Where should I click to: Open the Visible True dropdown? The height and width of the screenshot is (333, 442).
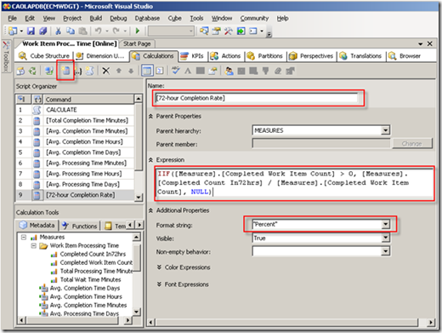click(x=385, y=238)
